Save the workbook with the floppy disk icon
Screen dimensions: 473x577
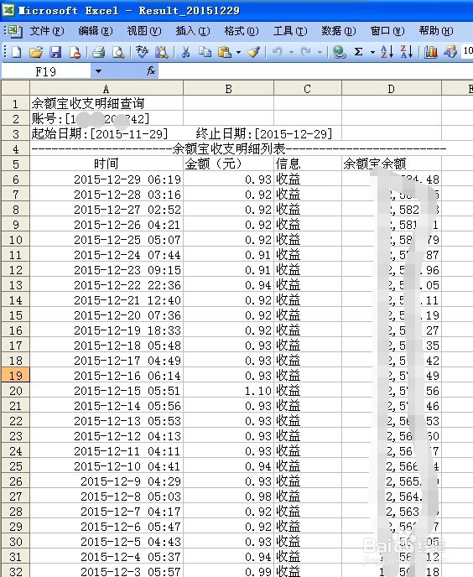(55, 52)
